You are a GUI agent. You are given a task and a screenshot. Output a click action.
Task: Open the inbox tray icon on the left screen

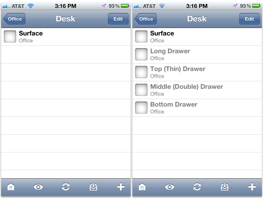pyautogui.click(x=93, y=187)
